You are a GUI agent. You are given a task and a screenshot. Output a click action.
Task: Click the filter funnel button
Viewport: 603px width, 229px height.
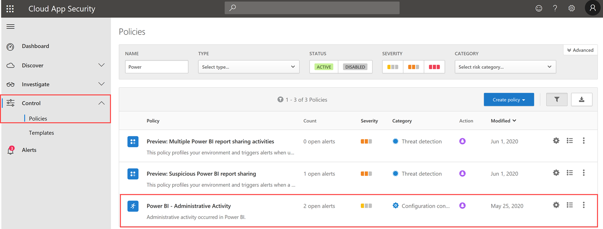[557, 100]
